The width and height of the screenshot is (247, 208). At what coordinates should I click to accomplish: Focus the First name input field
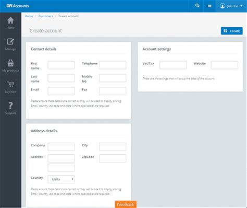pos(61,65)
